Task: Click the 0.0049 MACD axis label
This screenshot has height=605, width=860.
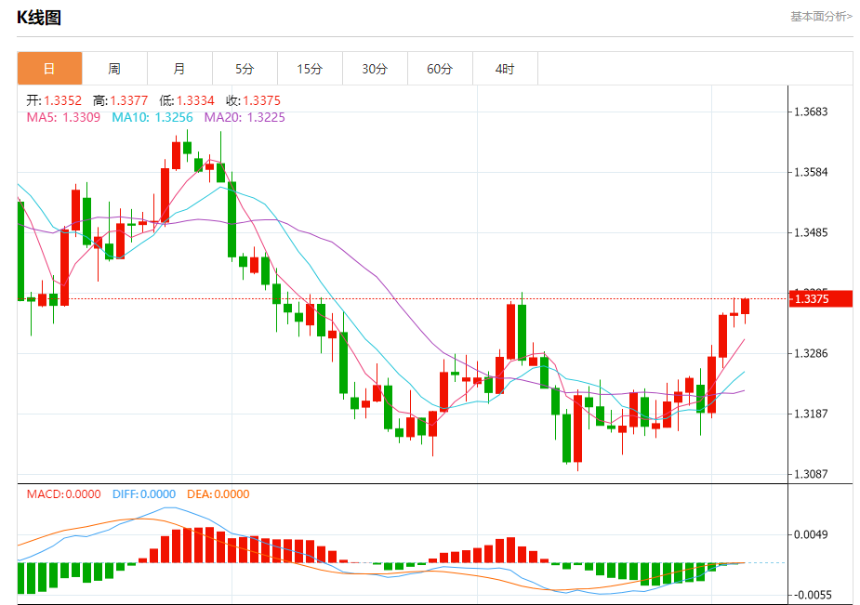Action: pyautogui.click(x=811, y=534)
